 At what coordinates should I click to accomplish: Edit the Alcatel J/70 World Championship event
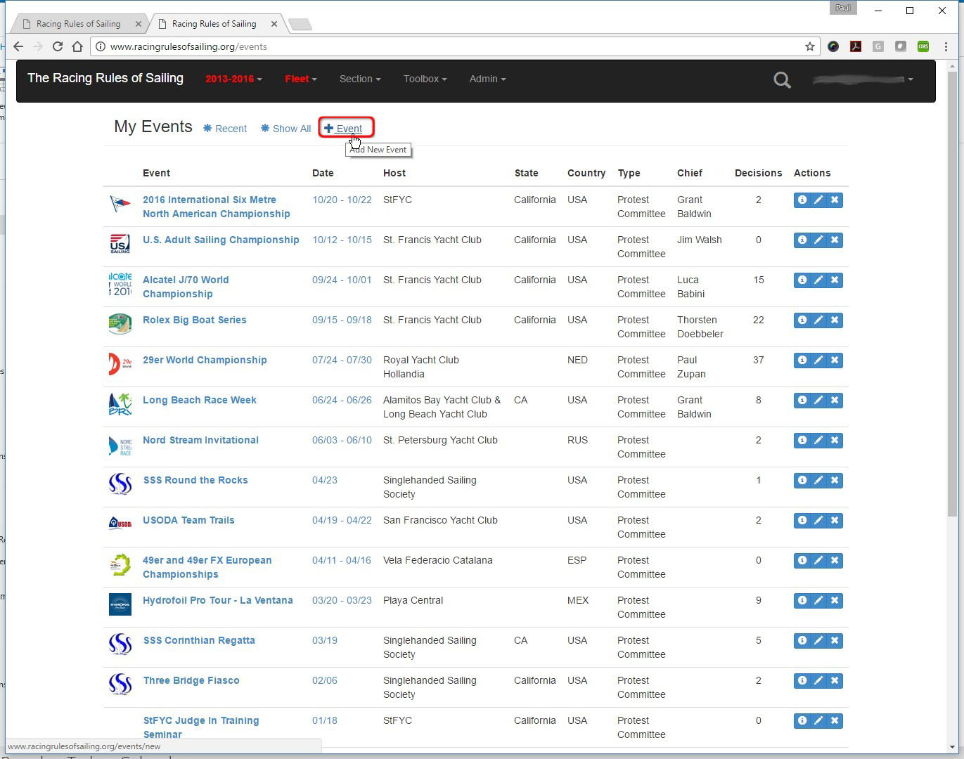click(818, 280)
